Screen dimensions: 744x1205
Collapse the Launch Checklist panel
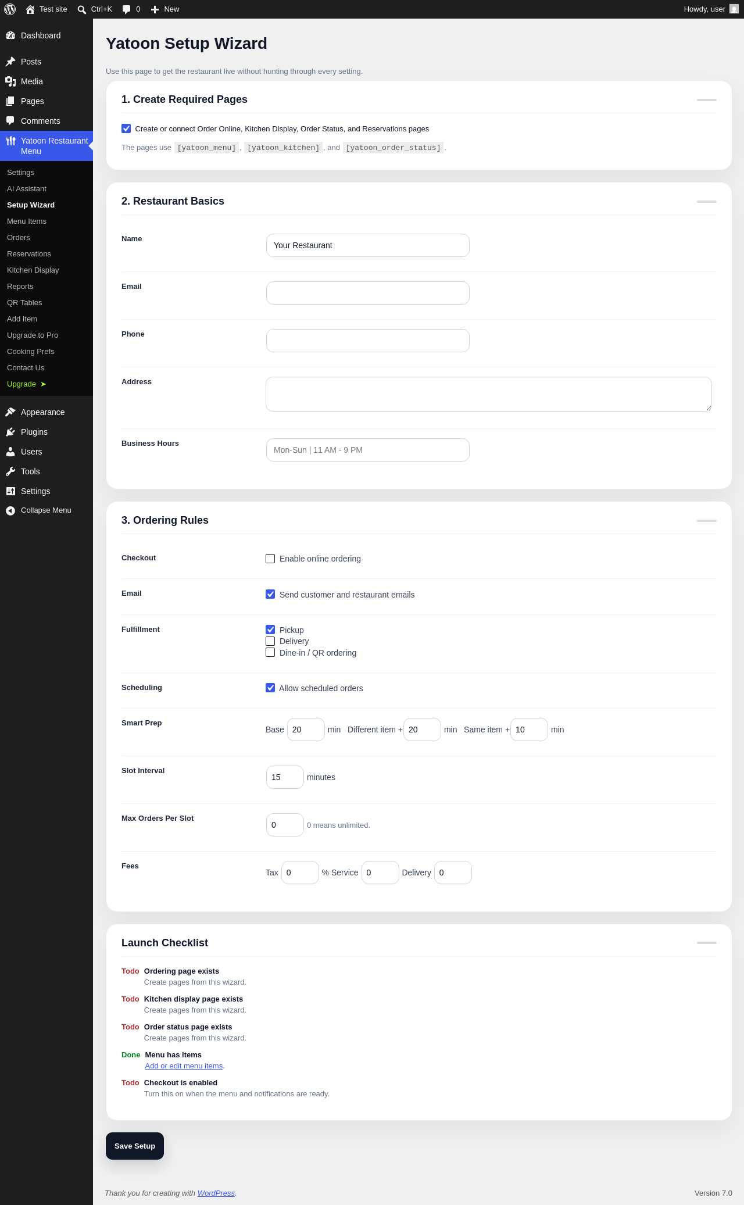707,943
